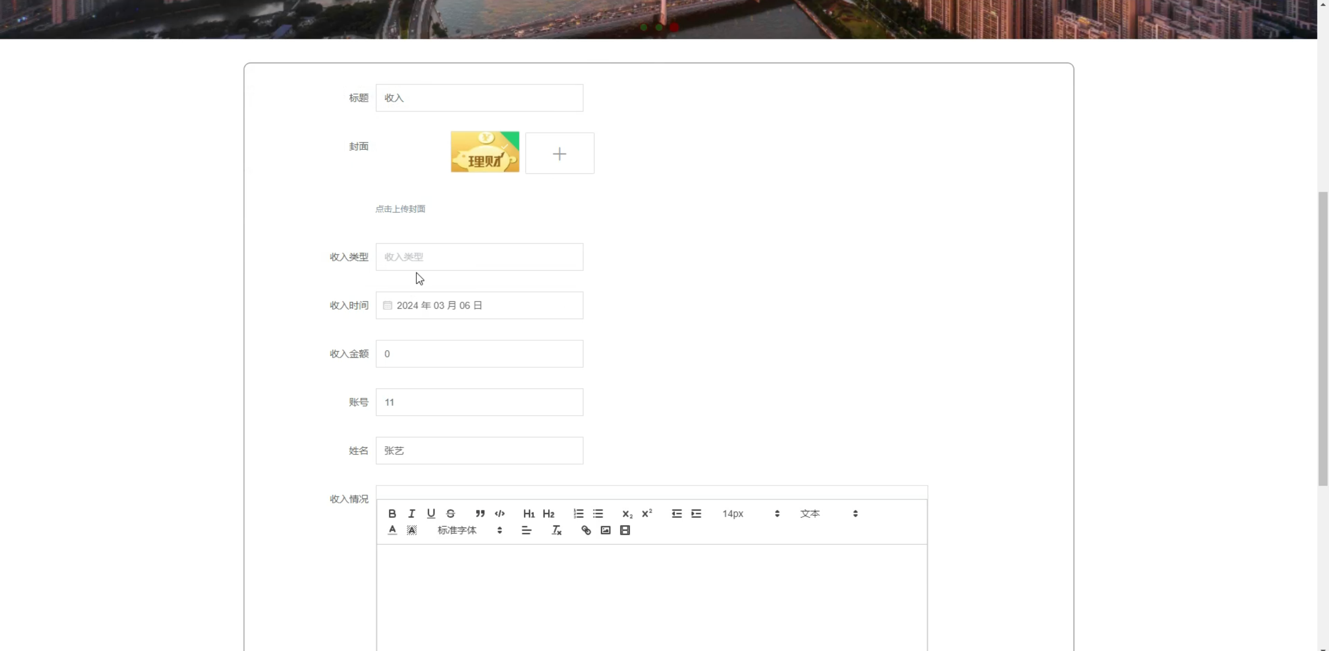The image size is (1329, 651).
Task: Apply Heading 1 style
Action: 528,514
